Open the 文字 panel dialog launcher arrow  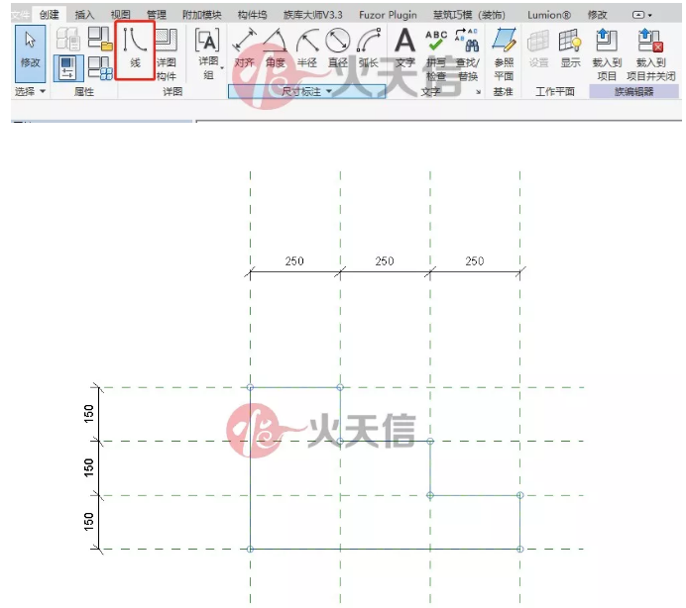point(478,92)
